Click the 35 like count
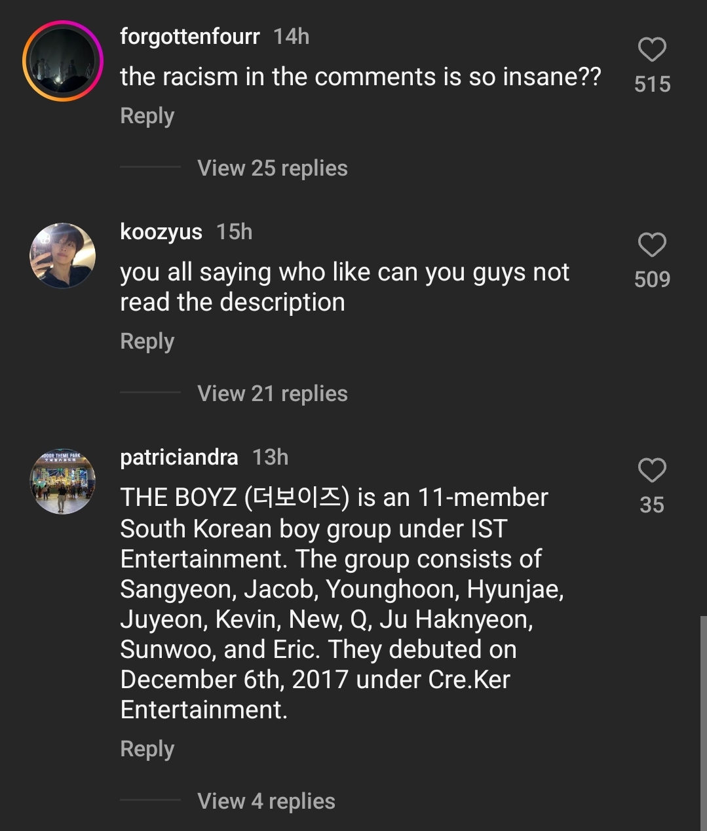 pyautogui.click(x=652, y=505)
